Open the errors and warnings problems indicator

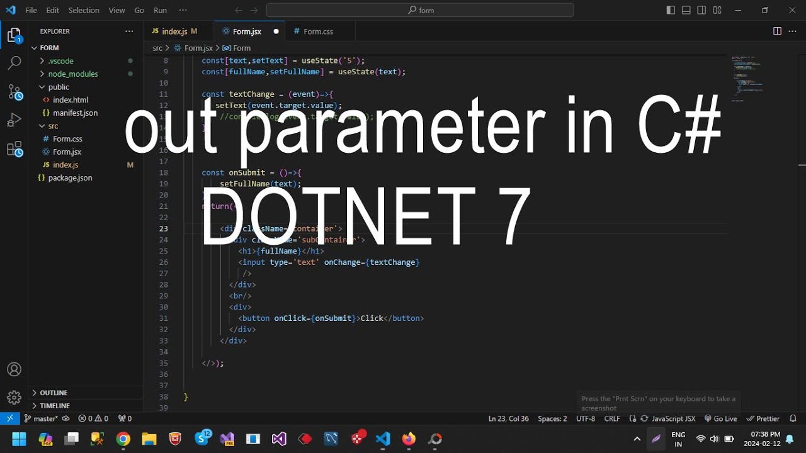[93, 418]
